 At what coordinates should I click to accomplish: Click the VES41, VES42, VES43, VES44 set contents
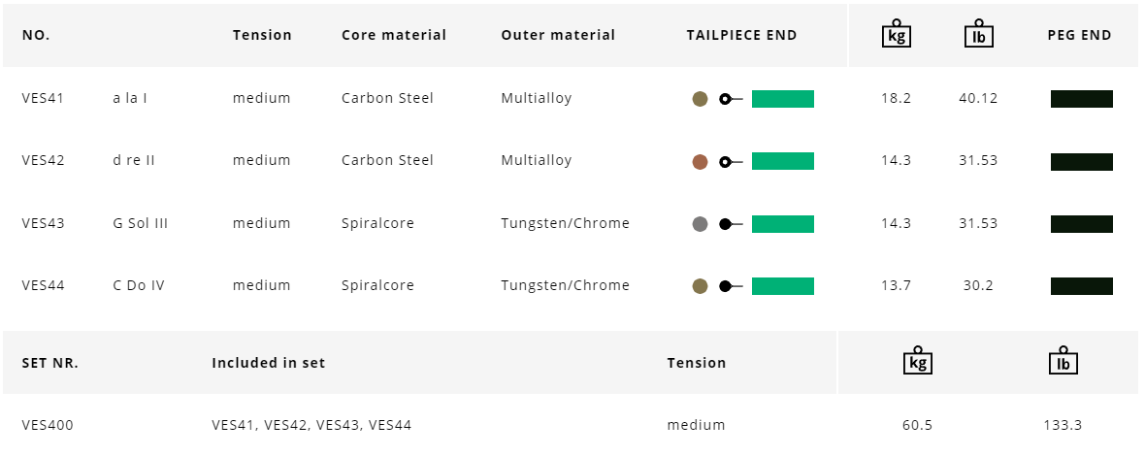[x=311, y=425]
